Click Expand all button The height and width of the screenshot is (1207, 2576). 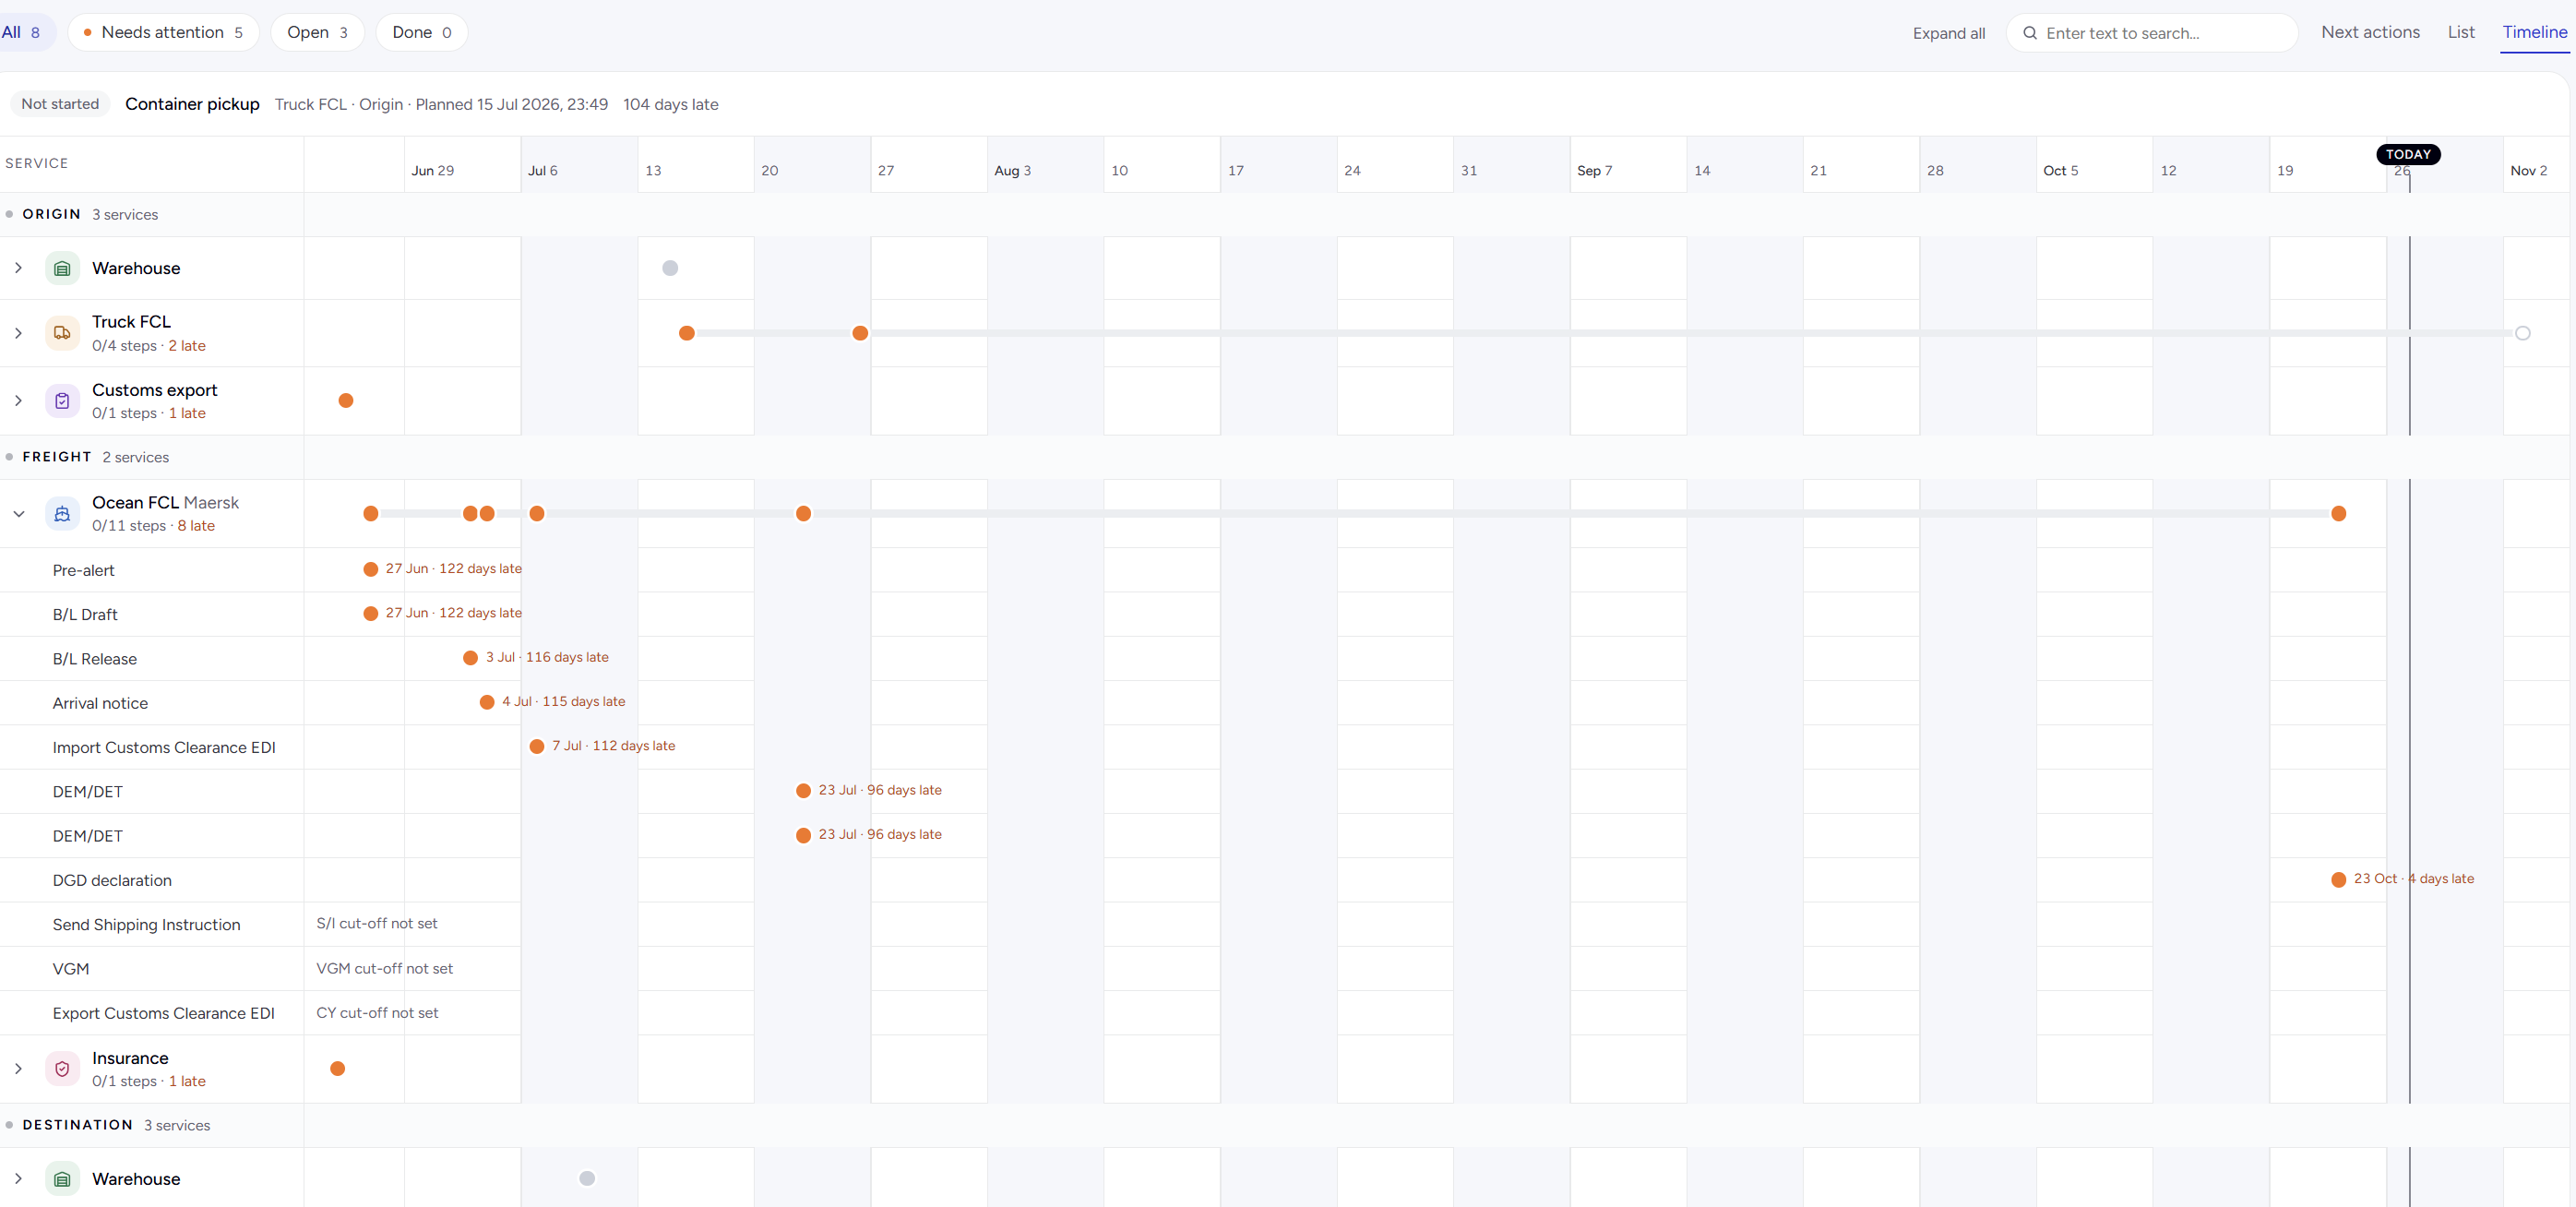(x=1948, y=33)
